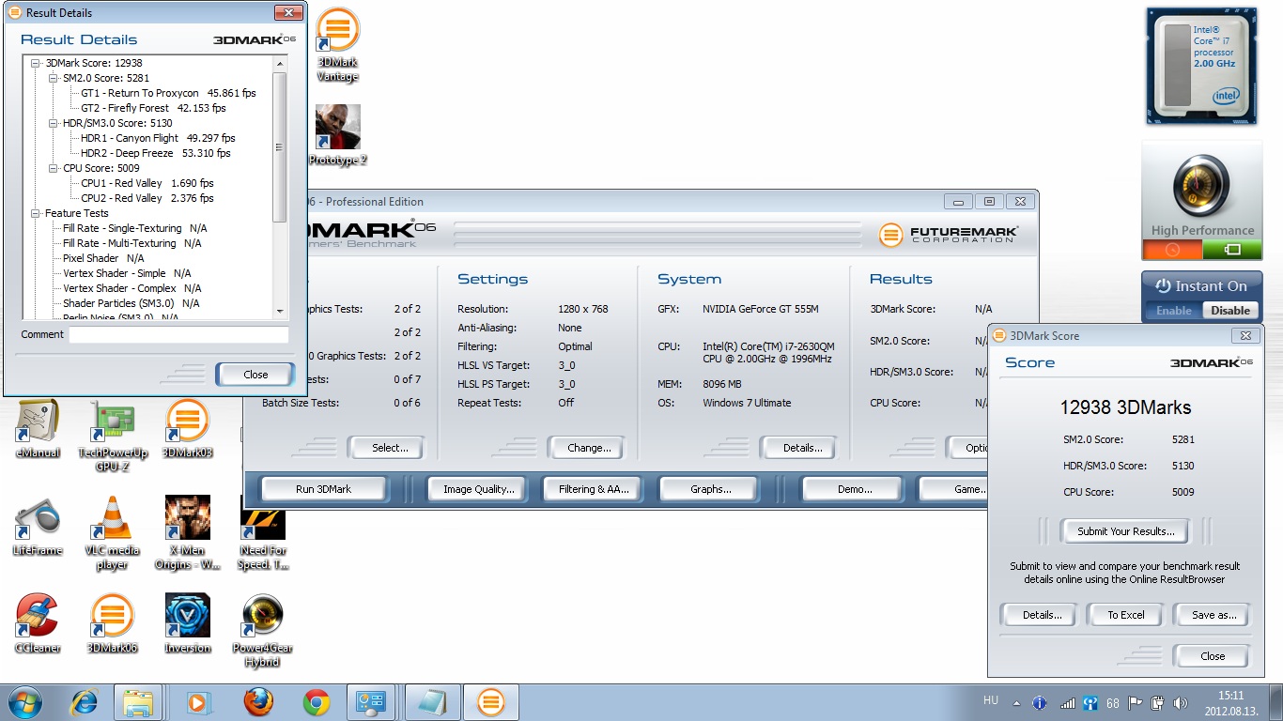Launch the 3DMark03 desktop shortcut
Screen dimensions: 1283x721
[188, 428]
